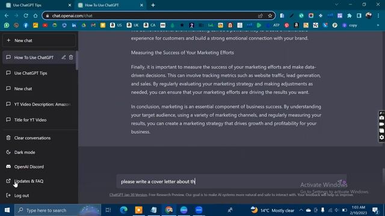Open the Chrome profile avatar
The width and height of the screenshot is (385, 216).
coord(369,16)
